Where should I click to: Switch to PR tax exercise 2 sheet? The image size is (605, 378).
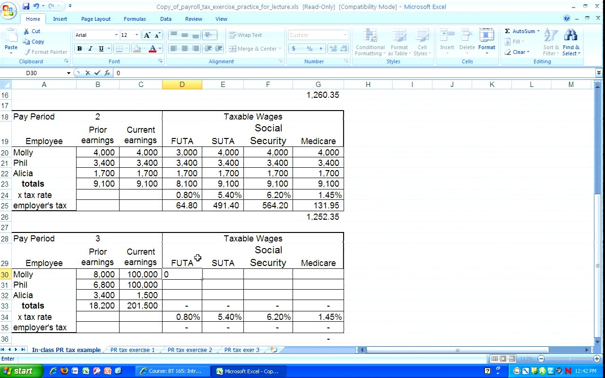point(190,350)
